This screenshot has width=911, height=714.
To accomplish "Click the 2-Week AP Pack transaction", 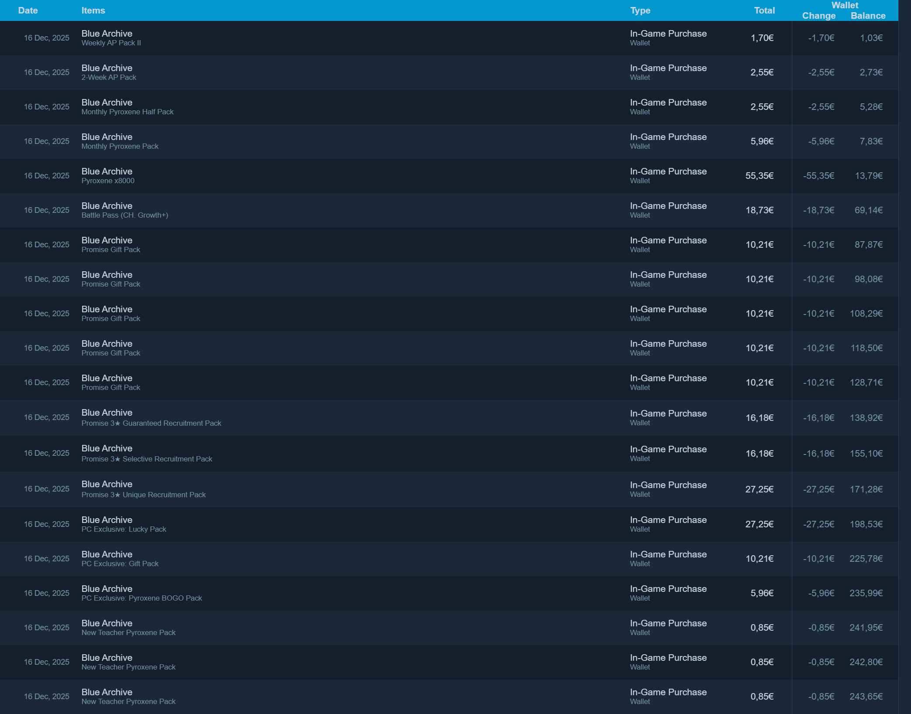I will click(x=109, y=77).
